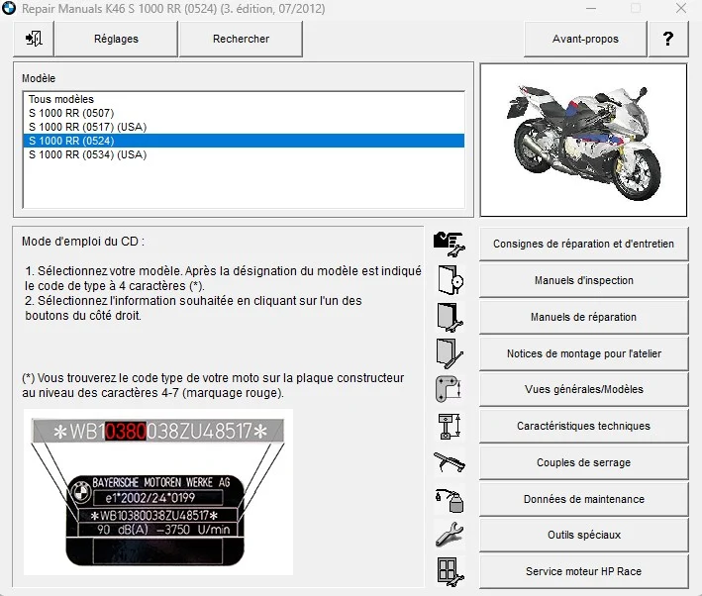Select the highlighted S 1000 RR (0524)
Screen dimensions: 702x596
point(244,141)
